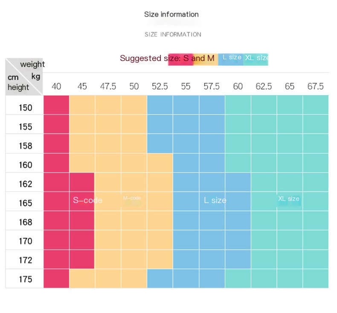
Task: Click the pink S swatch in the legend
Action: click(x=181, y=60)
